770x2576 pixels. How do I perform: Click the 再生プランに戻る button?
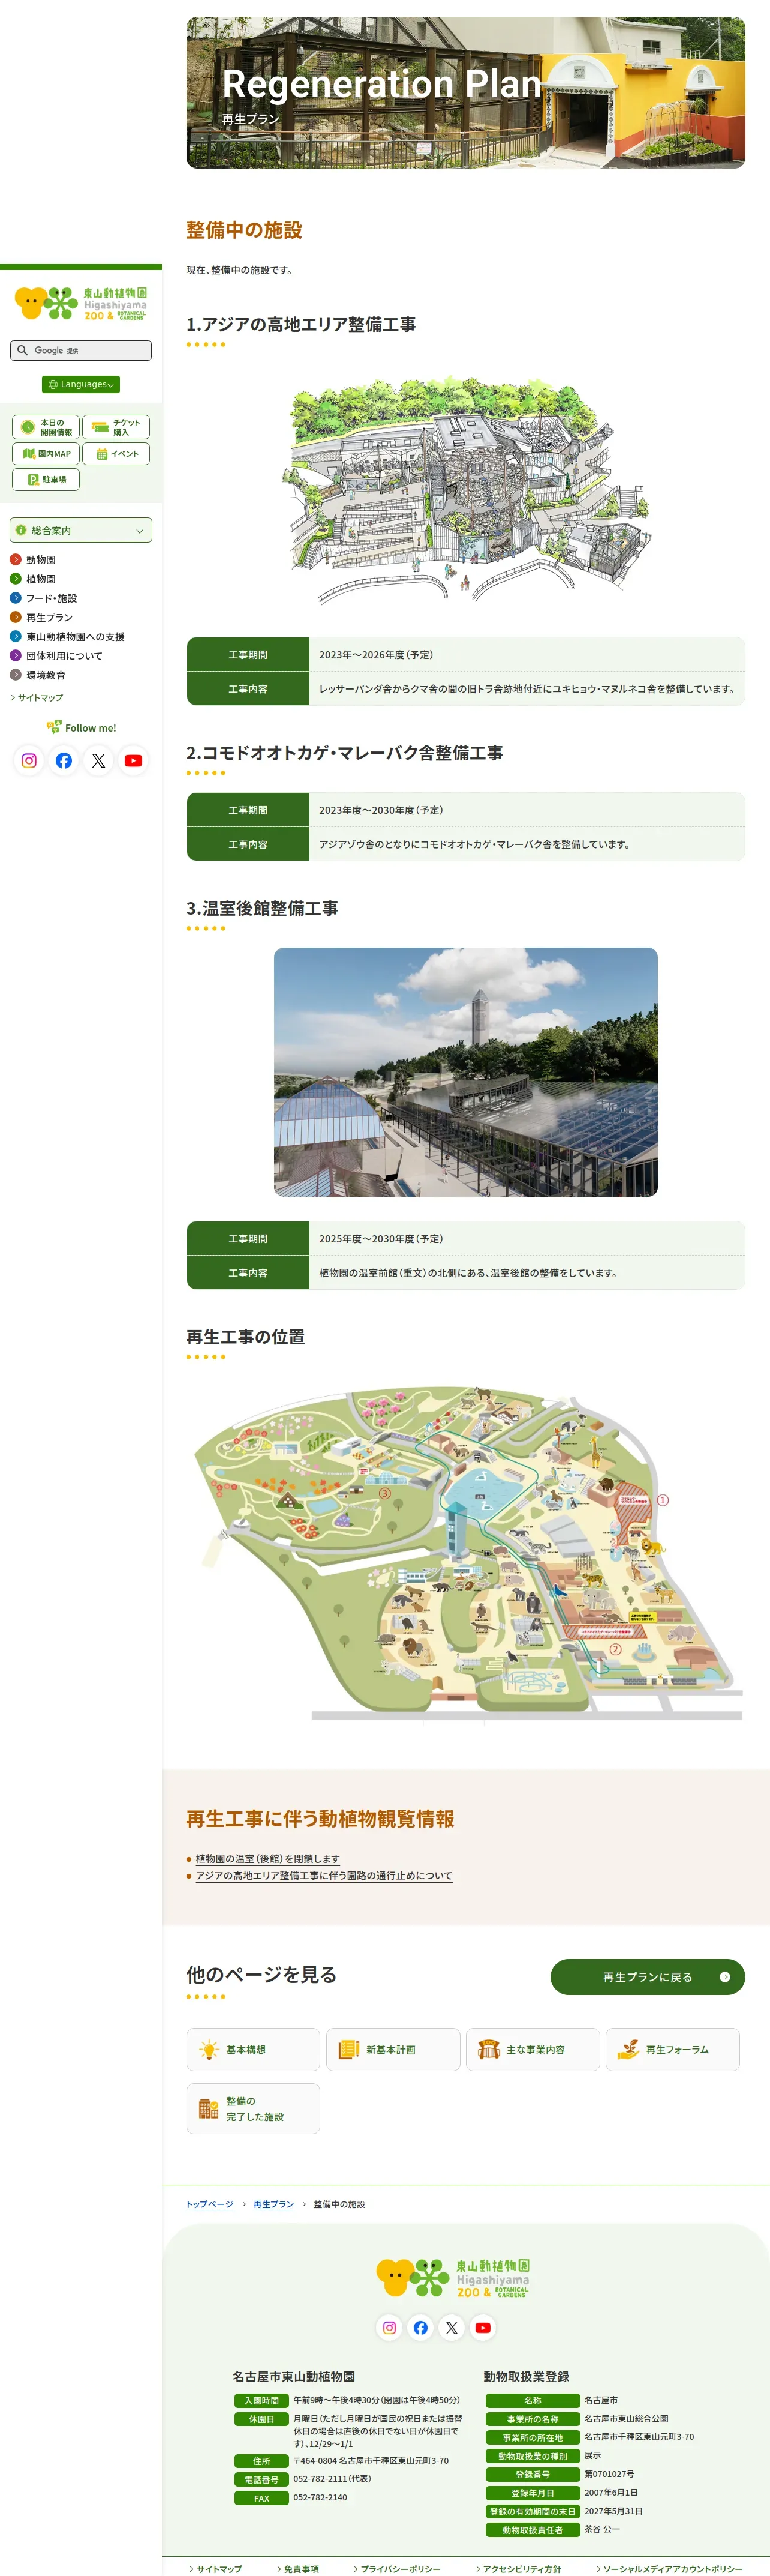[647, 1976]
